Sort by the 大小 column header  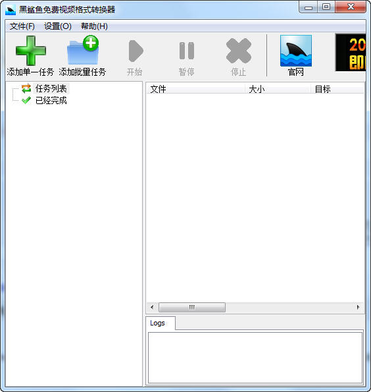pos(278,89)
